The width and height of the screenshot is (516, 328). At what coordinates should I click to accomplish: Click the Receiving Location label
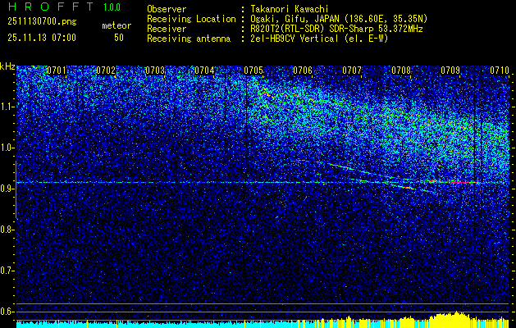tap(191, 19)
